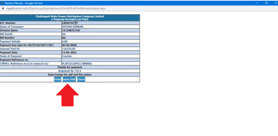Click the Close button below the receipt
The height and width of the screenshot is (136, 278).
[81, 79]
